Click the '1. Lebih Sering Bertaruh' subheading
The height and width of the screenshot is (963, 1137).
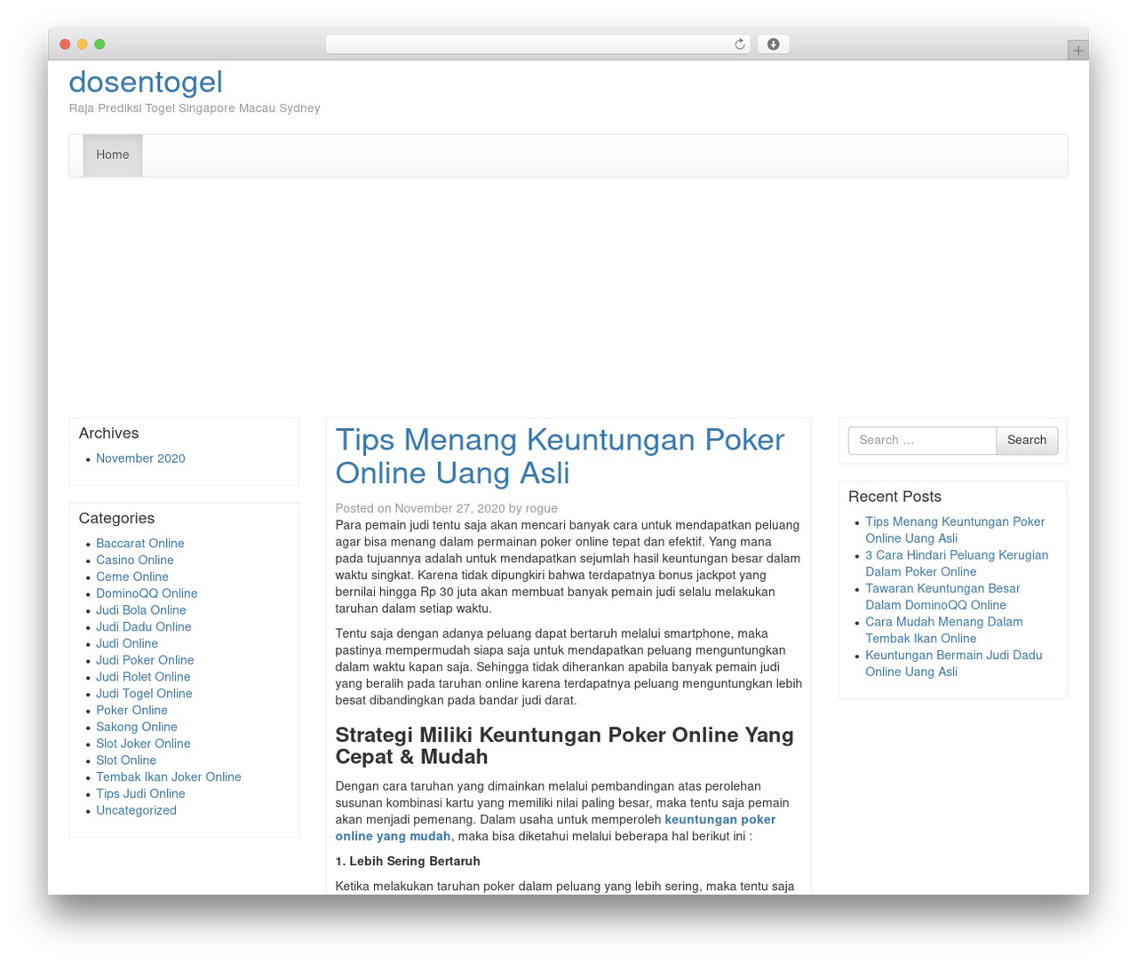pyautogui.click(x=408, y=862)
